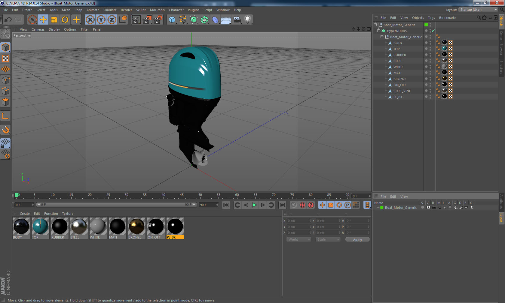Select the BODY material thumbnail
The height and width of the screenshot is (303, 505).
point(21,228)
